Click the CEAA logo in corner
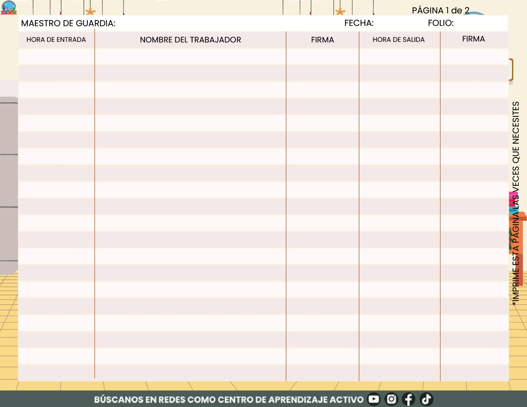The height and width of the screenshot is (407, 527). pos(9,8)
